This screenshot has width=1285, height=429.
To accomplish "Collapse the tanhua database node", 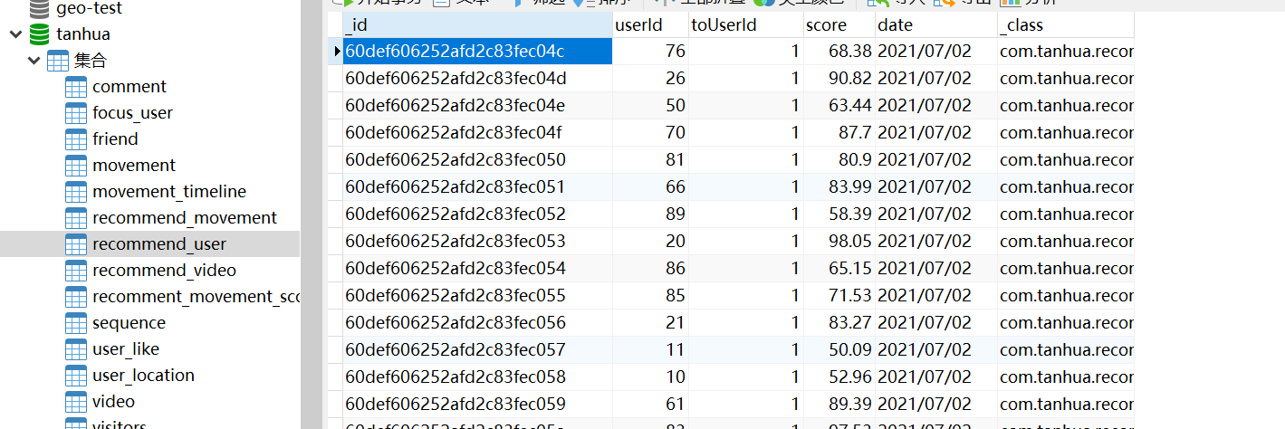I will (15, 34).
